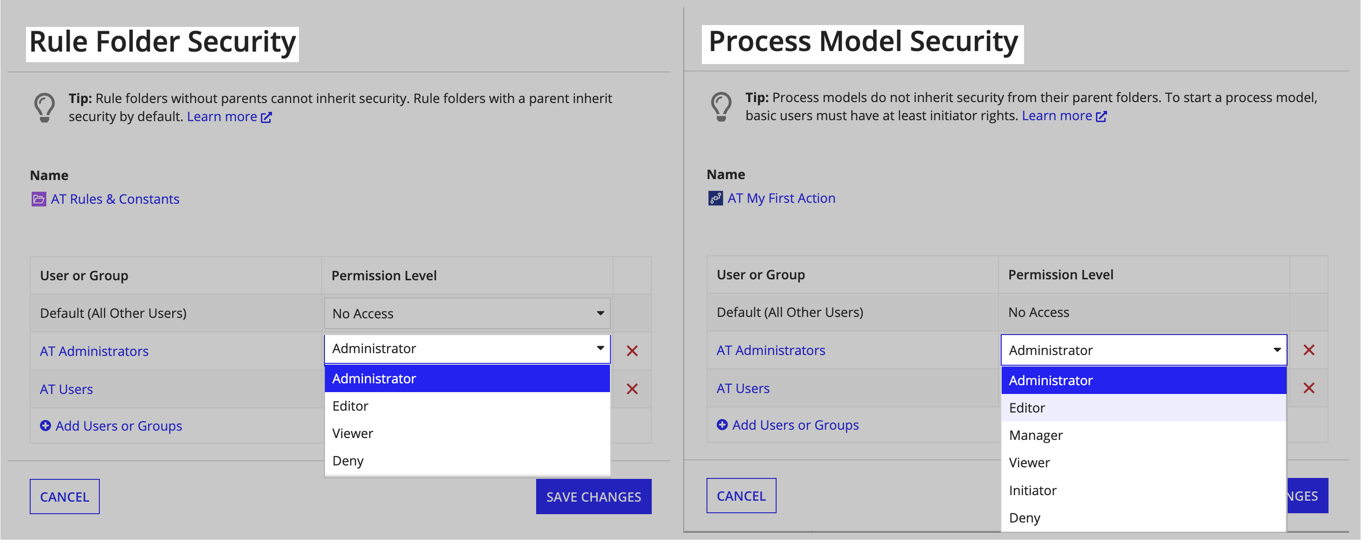Open the AT Rules & Constants link
The height and width of the screenshot is (542, 1361).
115,199
